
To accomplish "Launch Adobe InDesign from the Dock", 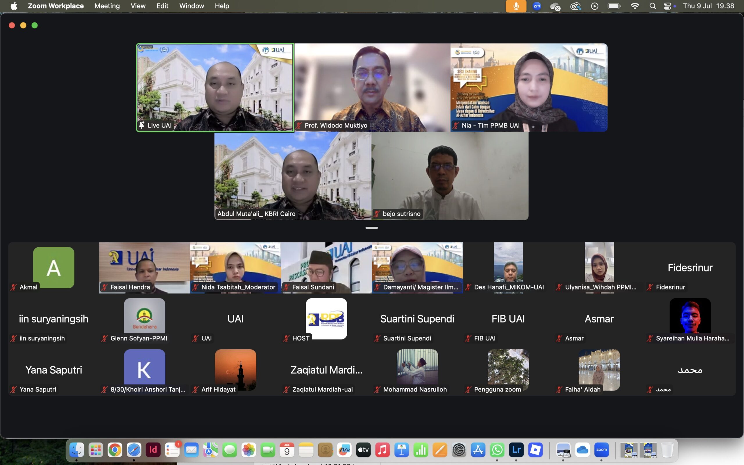I will click(153, 450).
